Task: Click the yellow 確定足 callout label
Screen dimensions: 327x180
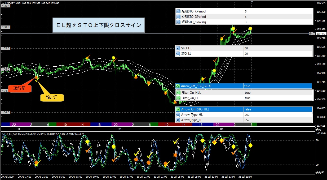Action: coord(52,97)
